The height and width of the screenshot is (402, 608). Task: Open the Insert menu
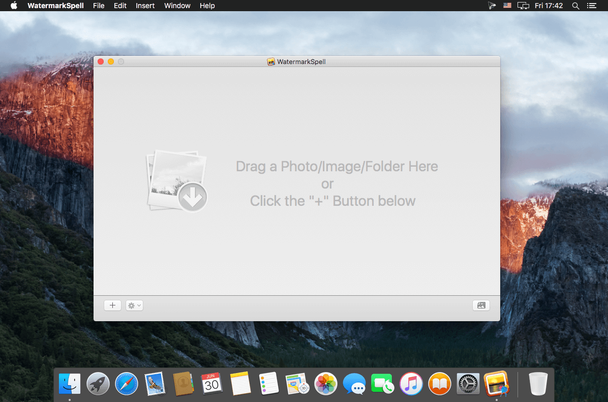[x=145, y=6]
